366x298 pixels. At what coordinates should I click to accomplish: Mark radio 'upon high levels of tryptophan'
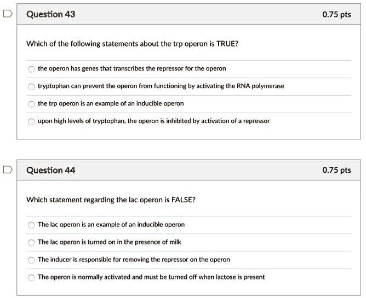click(32, 121)
